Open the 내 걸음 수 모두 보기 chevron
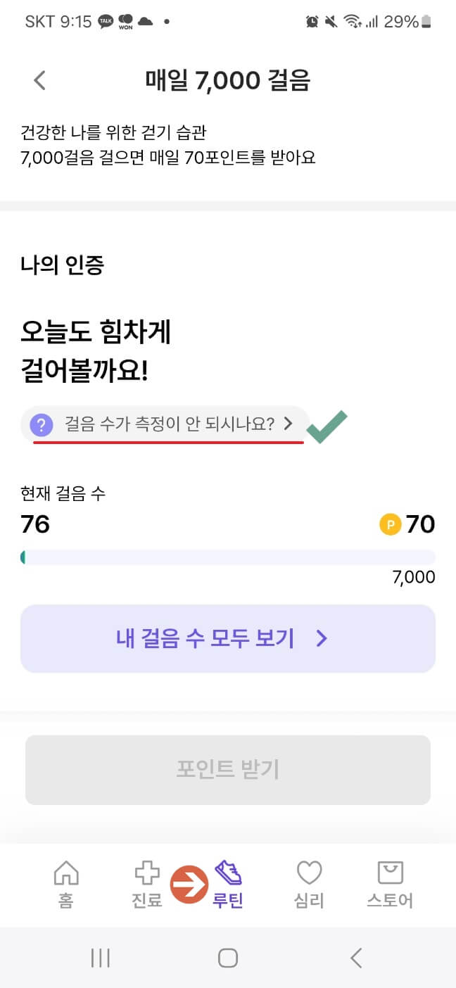 [322, 638]
